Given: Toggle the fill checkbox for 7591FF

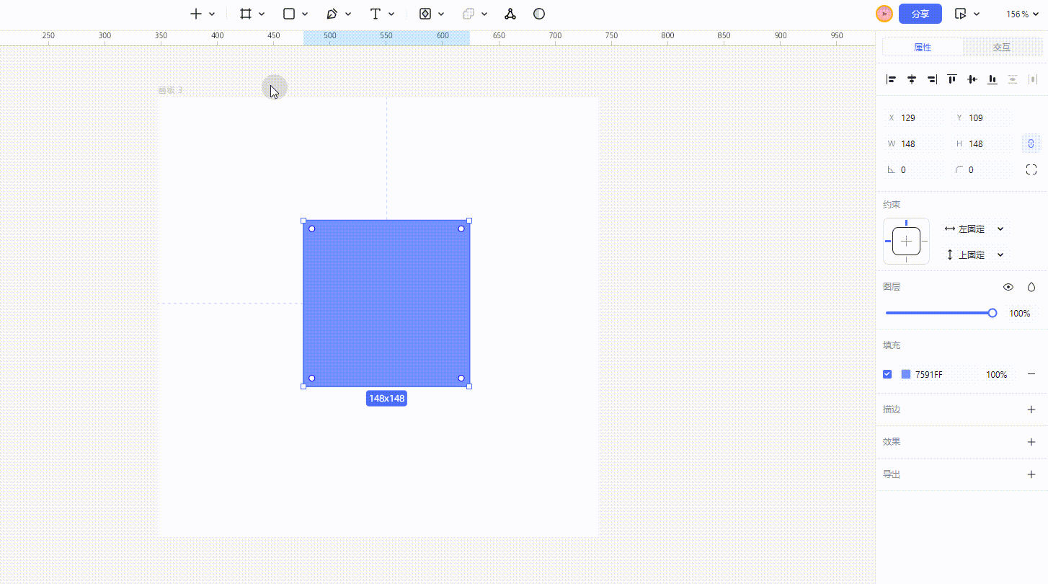Looking at the screenshot, I should [887, 374].
